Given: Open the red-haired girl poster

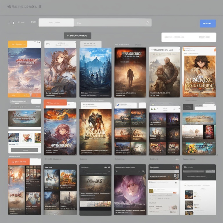Looking at the screenshot, I should [60, 132].
